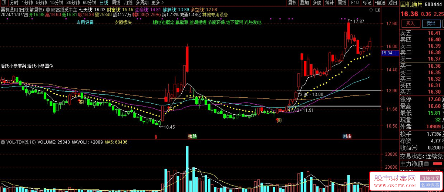Click the 叠加 overlay button
The image size is (444, 192).
pos(305,3)
